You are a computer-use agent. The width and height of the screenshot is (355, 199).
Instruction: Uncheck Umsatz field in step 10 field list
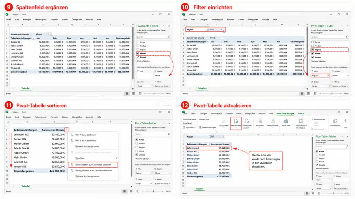tap(312, 57)
